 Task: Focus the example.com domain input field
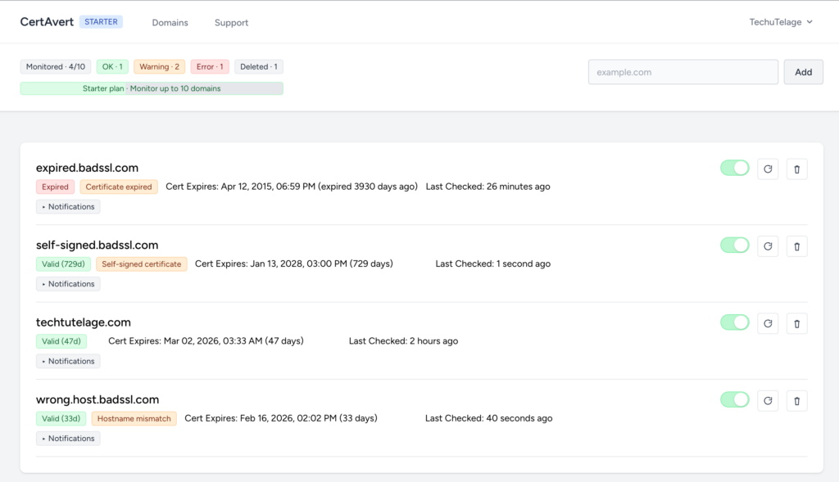tap(683, 72)
